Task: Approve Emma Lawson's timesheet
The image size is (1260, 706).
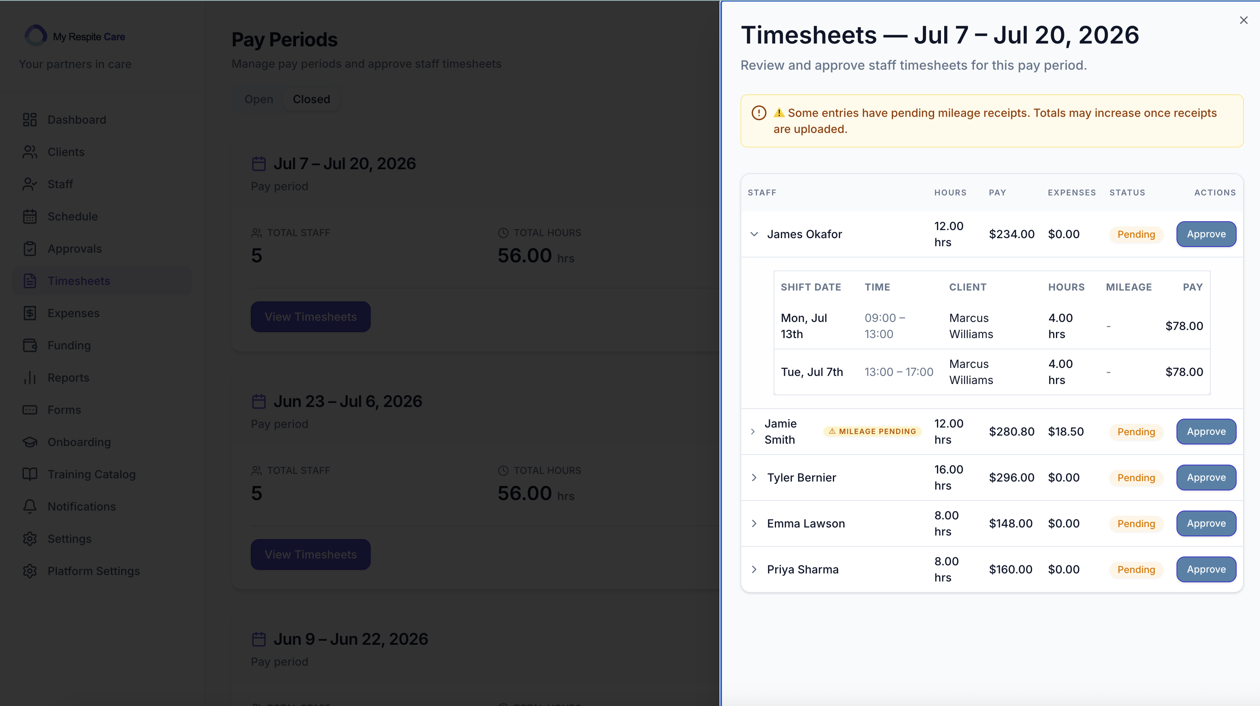Action: [1206, 523]
